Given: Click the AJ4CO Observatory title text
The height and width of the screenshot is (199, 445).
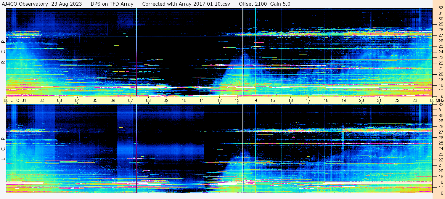Looking at the screenshot, I should click(x=25, y=4).
